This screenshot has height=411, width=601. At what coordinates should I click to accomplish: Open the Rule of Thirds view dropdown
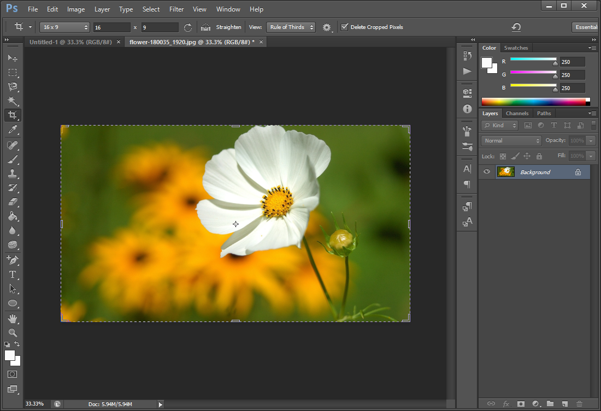(x=291, y=27)
